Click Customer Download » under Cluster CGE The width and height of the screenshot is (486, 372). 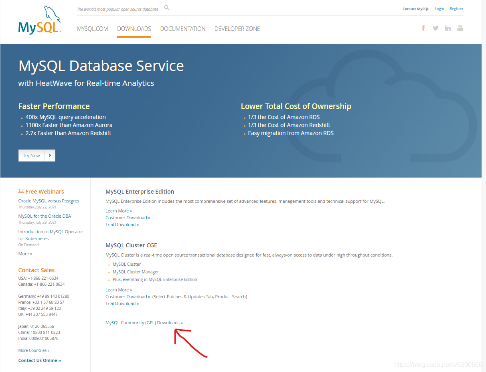click(128, 297)
